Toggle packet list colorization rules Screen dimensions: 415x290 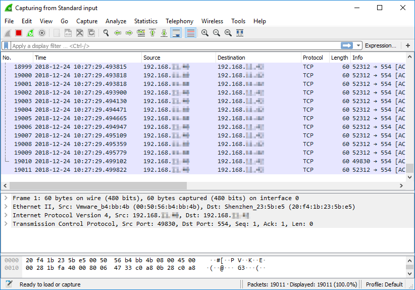(190, 33)
